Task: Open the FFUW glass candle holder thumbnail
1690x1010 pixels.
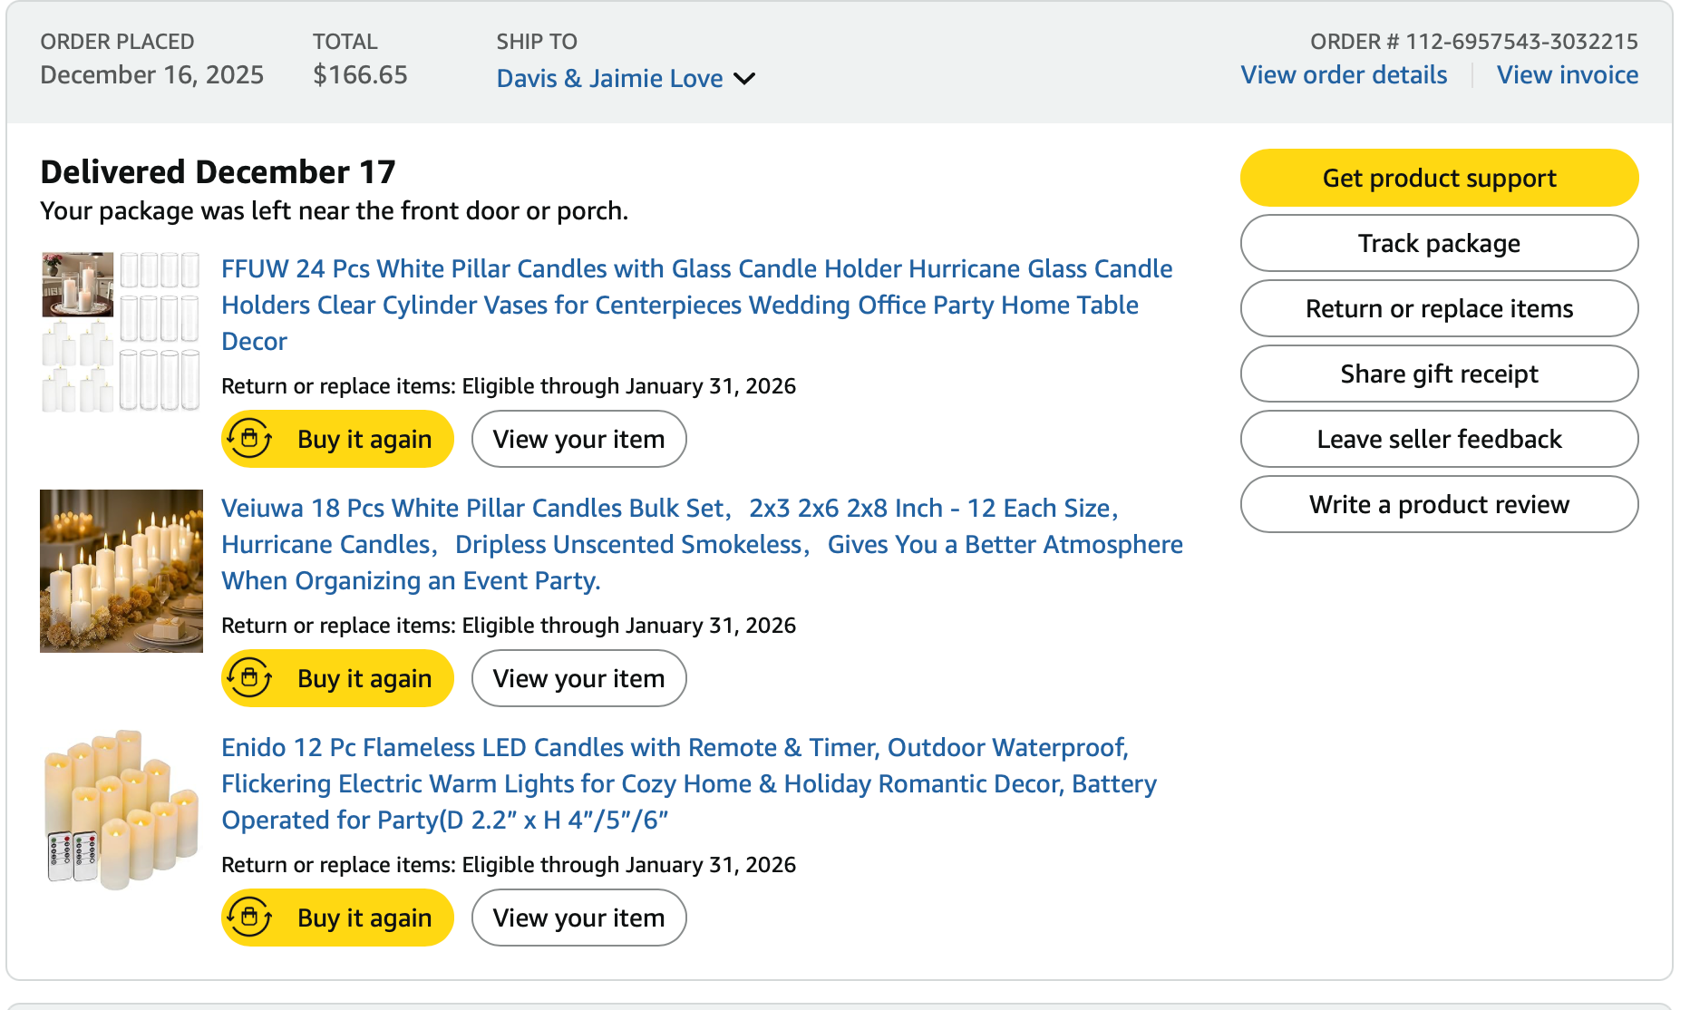Action: click(121, 332)
